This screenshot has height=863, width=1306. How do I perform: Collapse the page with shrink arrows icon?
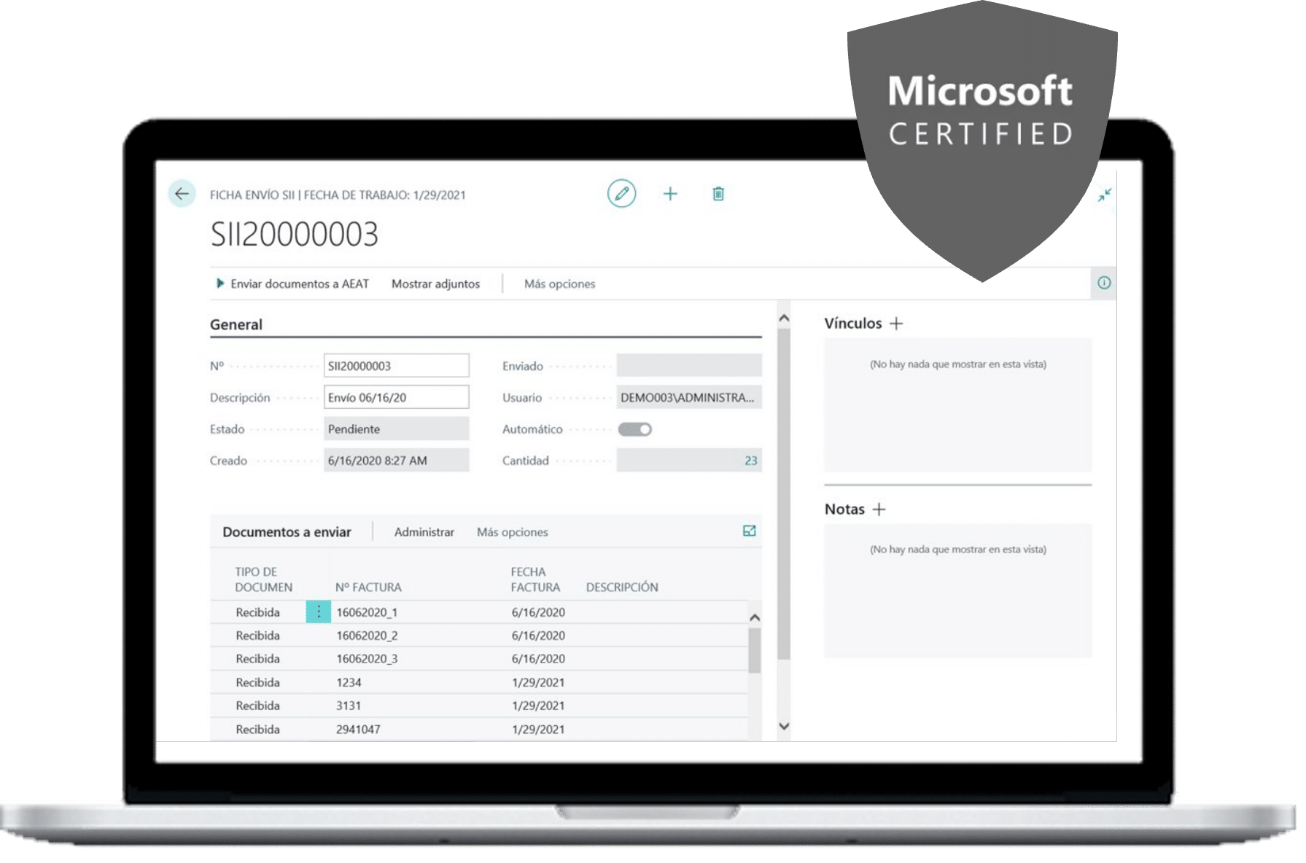pyautogui.click(x=1105, y=195)
